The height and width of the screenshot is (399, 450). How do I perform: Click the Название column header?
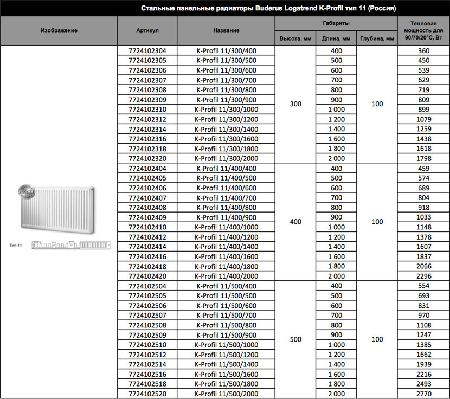(226, 30)
